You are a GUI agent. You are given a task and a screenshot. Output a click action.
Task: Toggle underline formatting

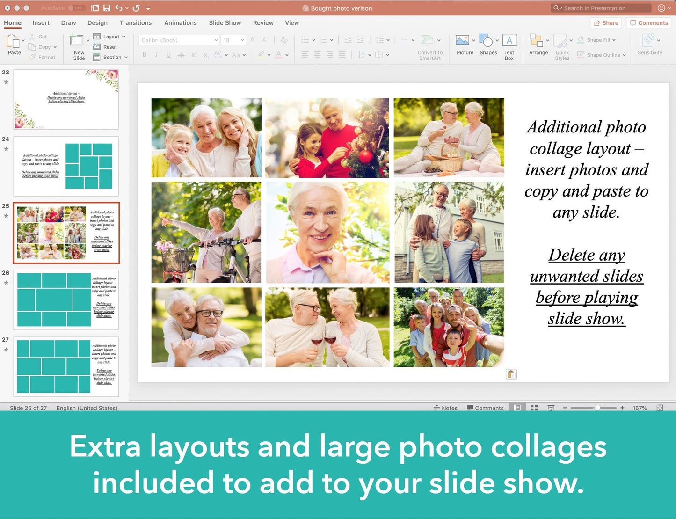pyautogui.click(x=168, y=55)
